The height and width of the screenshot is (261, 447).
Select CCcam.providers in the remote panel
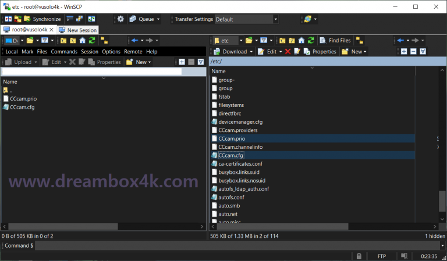point(237,130)
